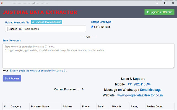The width and height of the screenshot is (177, 110).
Task: Click Choose File upload button
Action: (x=15, y=29)
